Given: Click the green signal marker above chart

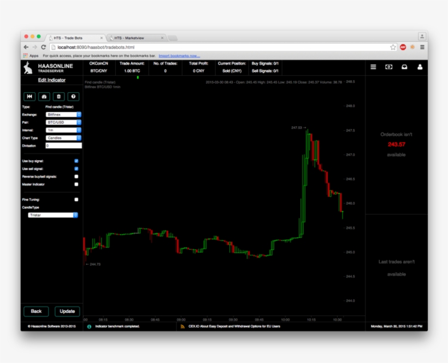Looking at the screenshot, I should click(x=138, y=78).
